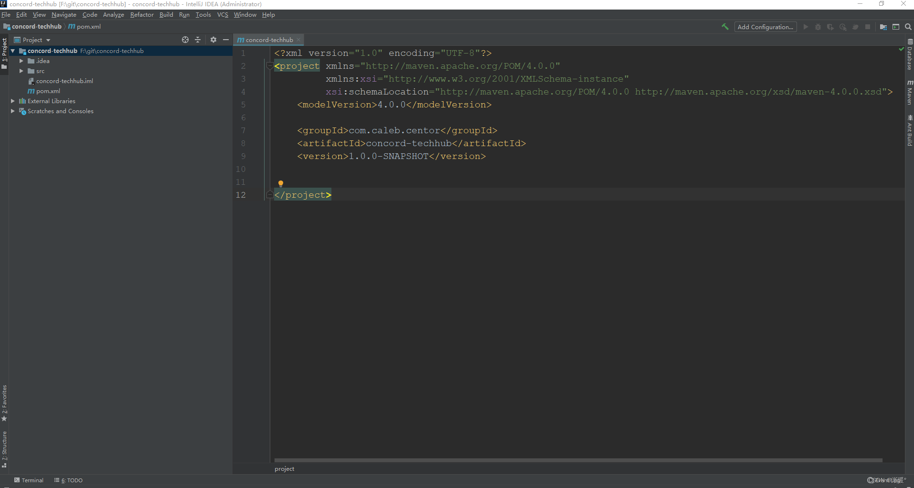Open the Window menu

click(x=245, y=15)
